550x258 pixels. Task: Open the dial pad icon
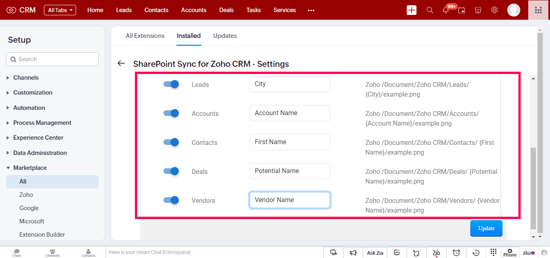tap(494, 252)
